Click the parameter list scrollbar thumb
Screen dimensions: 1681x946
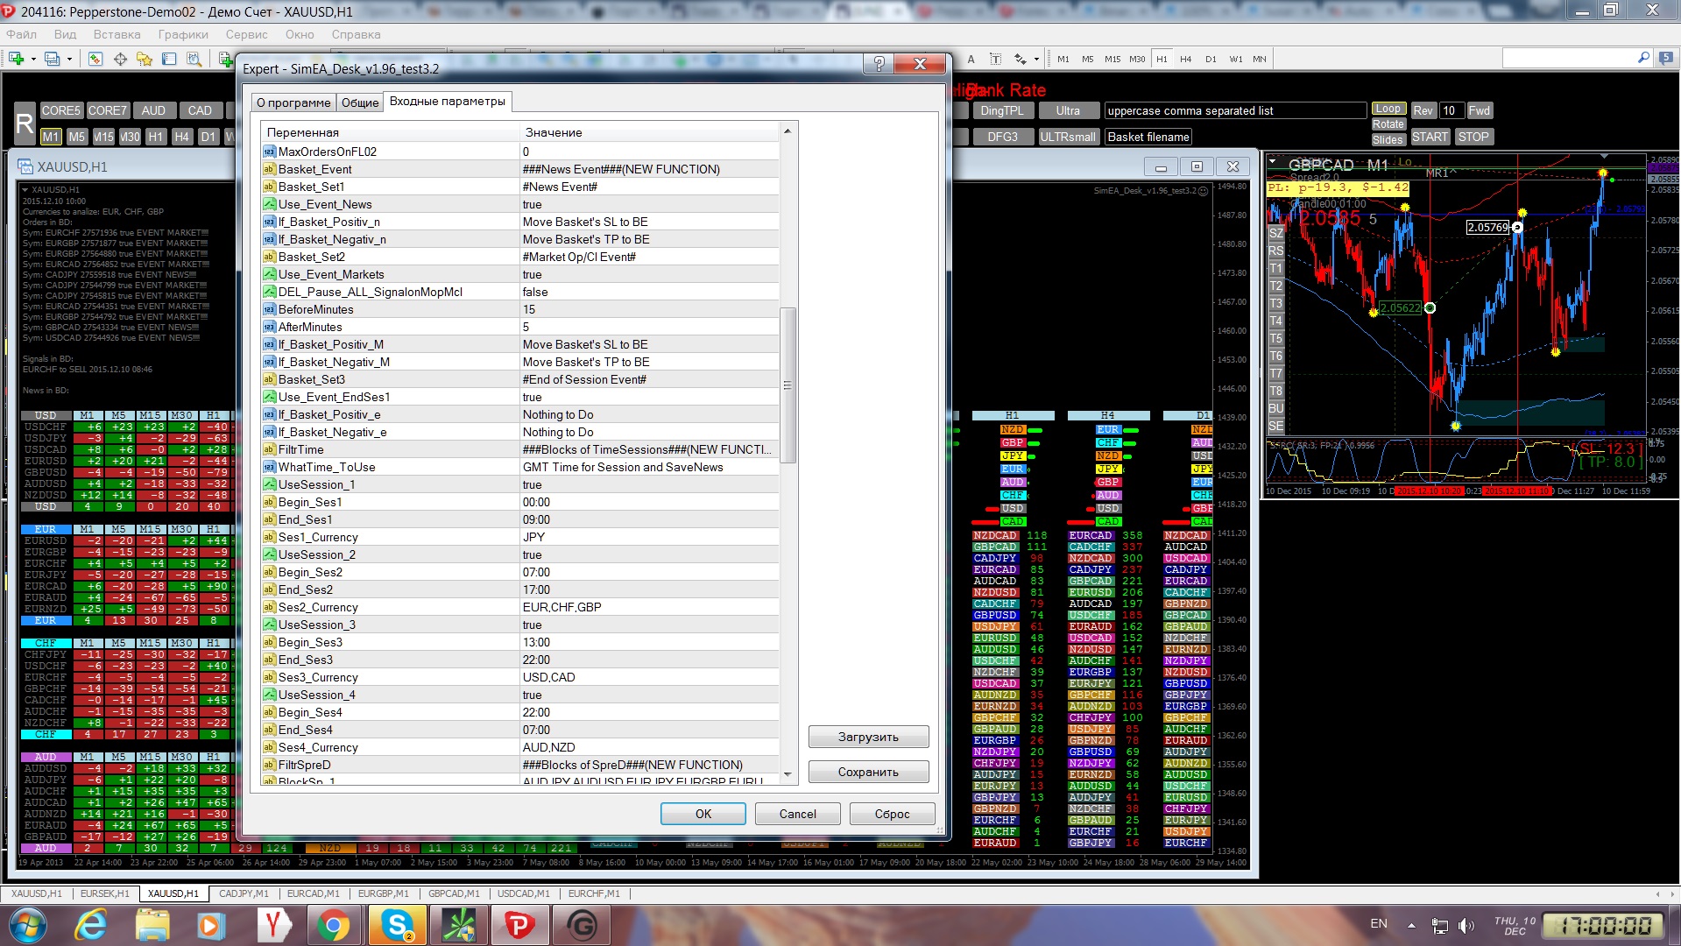pyautogui.click(x=788, y=385)
